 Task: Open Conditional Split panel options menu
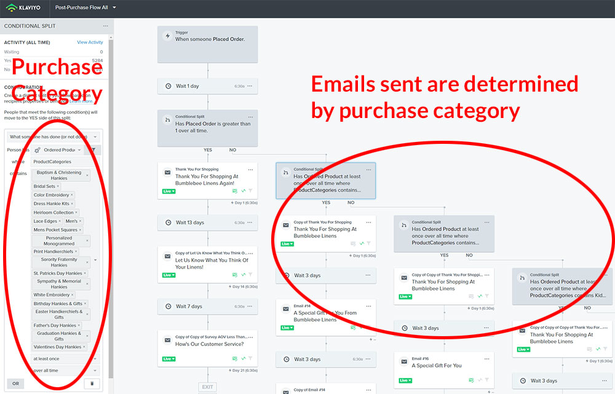pos(106,26)
